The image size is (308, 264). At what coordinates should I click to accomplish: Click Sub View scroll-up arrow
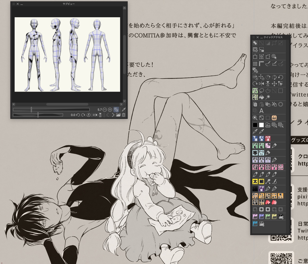124,8
